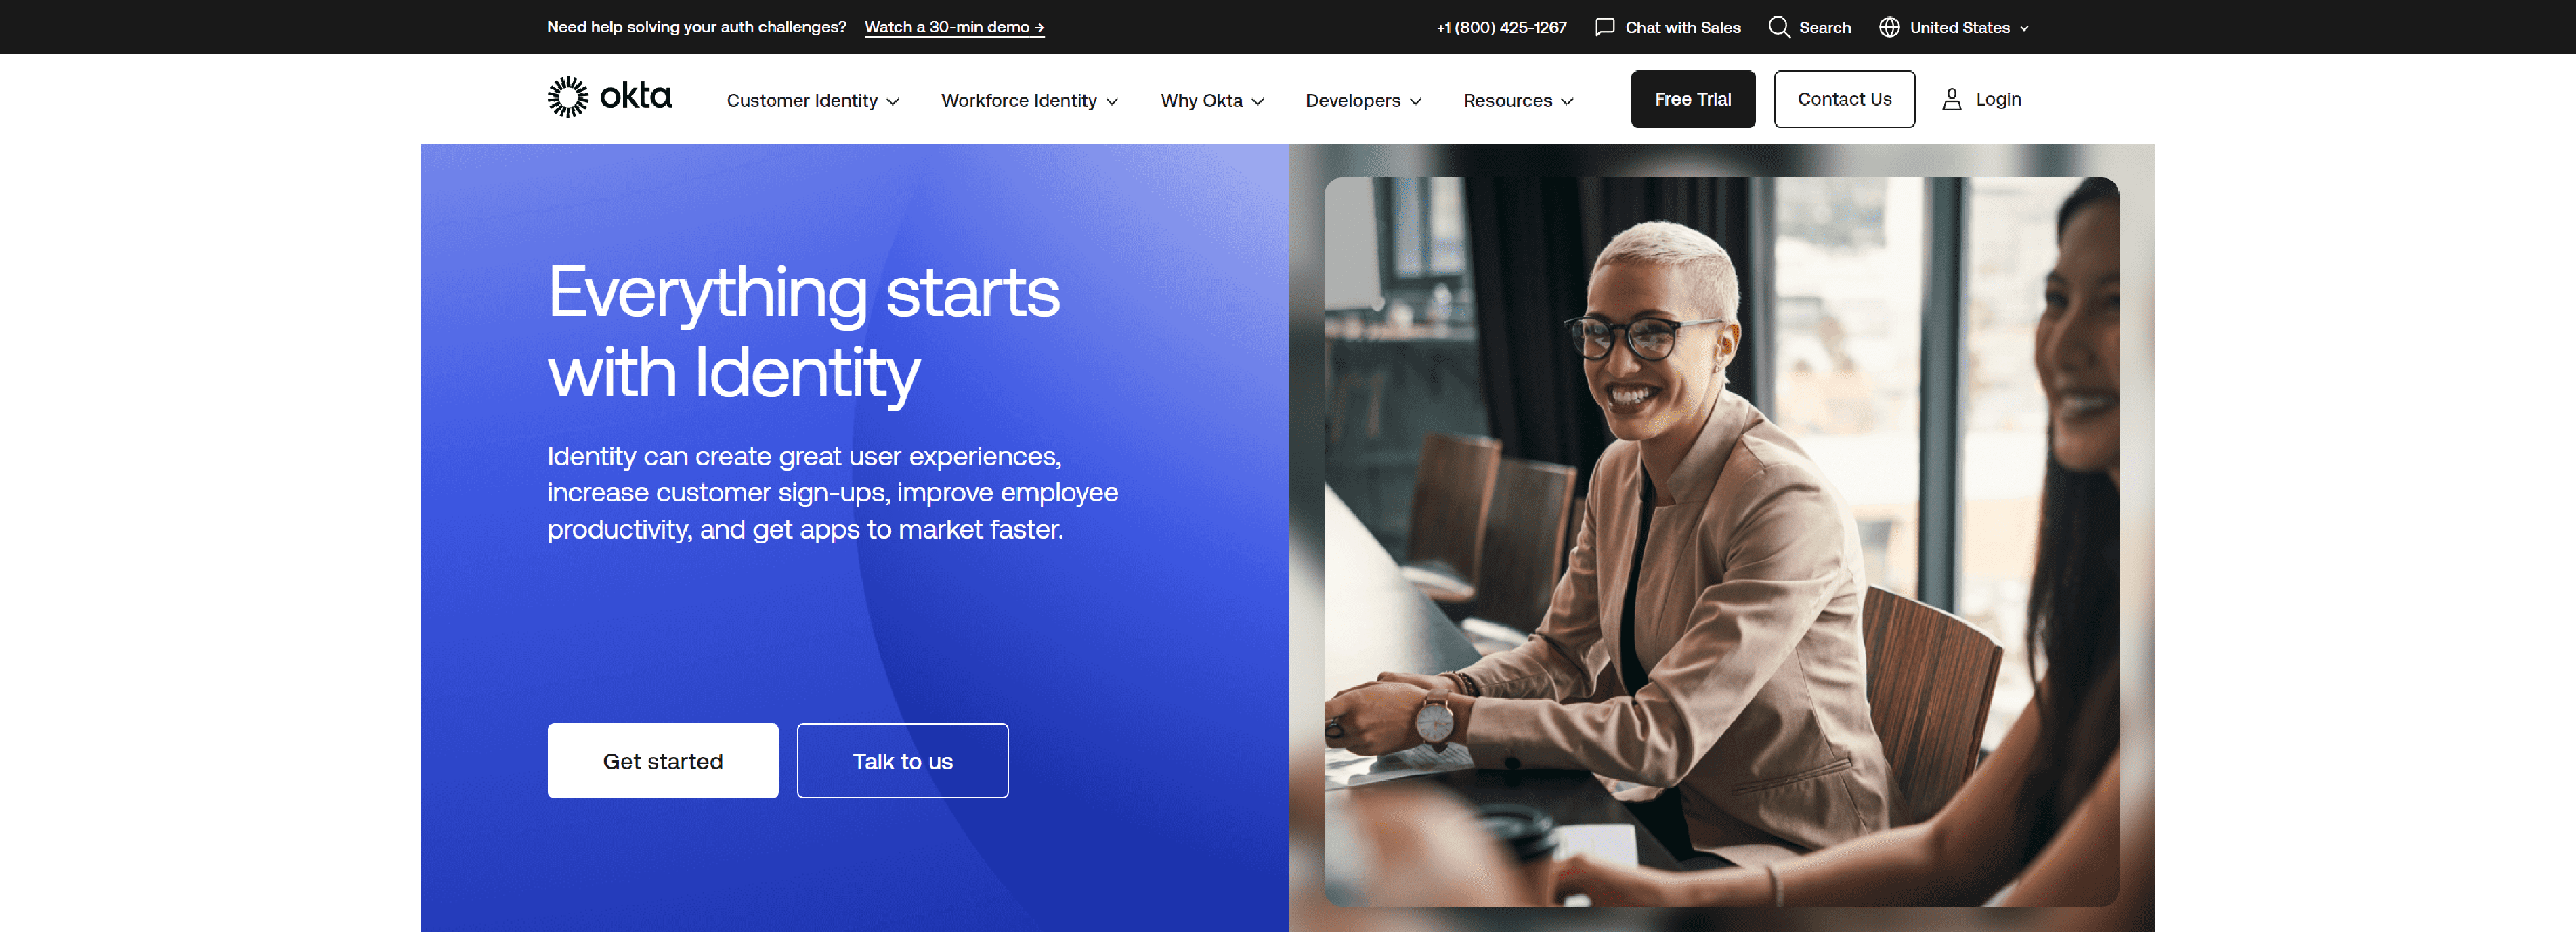Click the Okta sunburst logo
2576x933 pixels.
(x=568, y=97)
